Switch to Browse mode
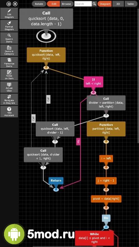This screenshot has width=139, height=247. coord(67,4)
